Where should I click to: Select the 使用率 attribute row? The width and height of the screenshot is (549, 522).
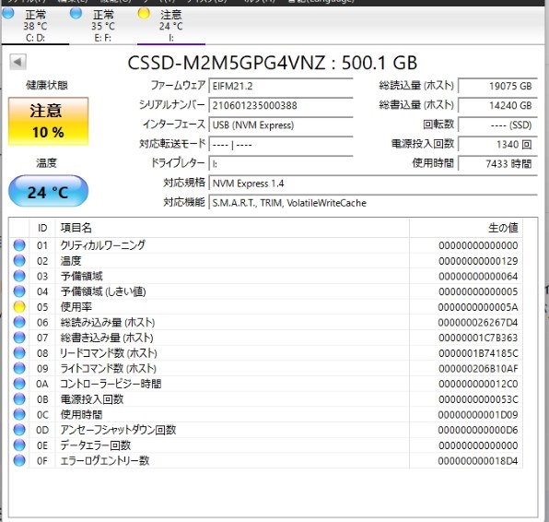click(x=266, y=307)
